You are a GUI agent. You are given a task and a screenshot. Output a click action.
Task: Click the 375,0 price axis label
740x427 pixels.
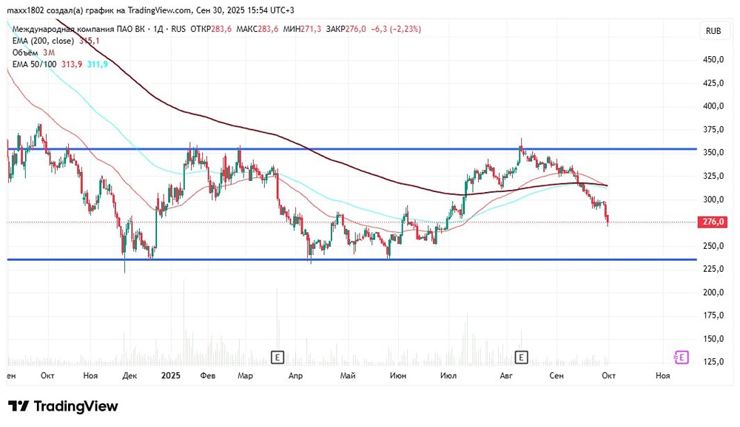point(713,129)
